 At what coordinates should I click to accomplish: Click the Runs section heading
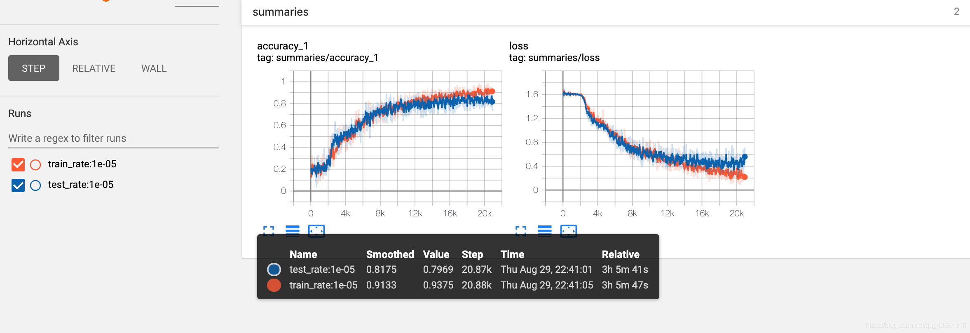[20, 113]
